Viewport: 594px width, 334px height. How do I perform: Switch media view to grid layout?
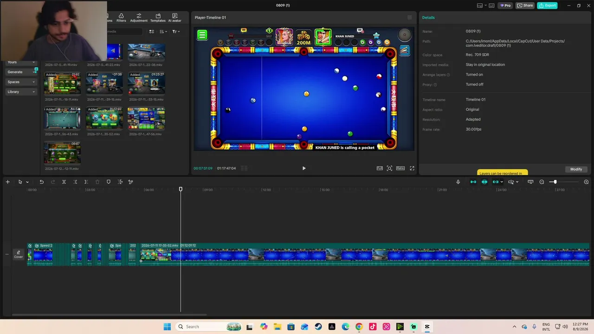click(151, 32)
